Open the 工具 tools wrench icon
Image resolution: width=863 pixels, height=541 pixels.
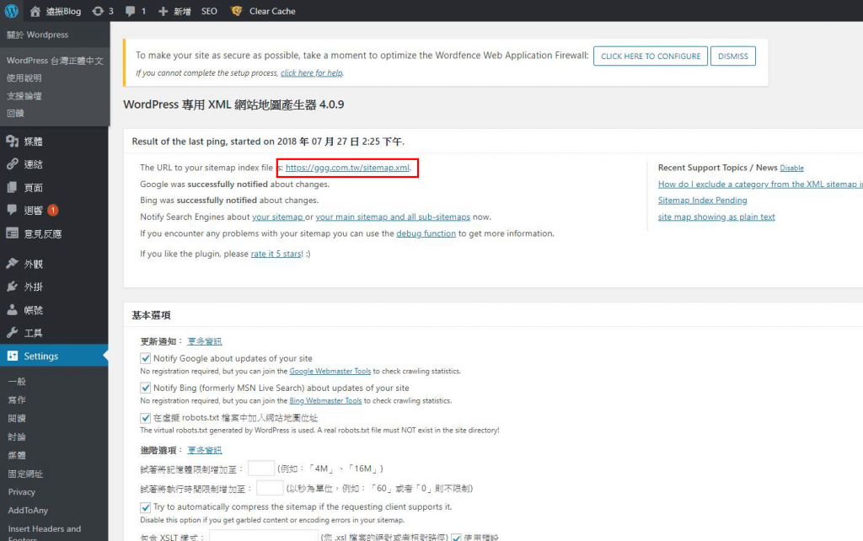click(12, 332)
